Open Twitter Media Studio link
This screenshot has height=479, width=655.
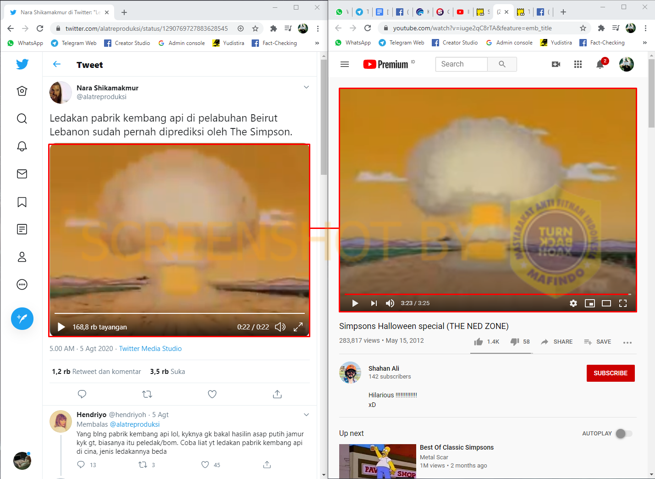(150, 349)
